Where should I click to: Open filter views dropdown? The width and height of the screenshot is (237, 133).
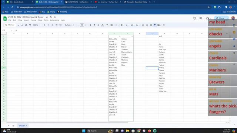click(159, 25)
